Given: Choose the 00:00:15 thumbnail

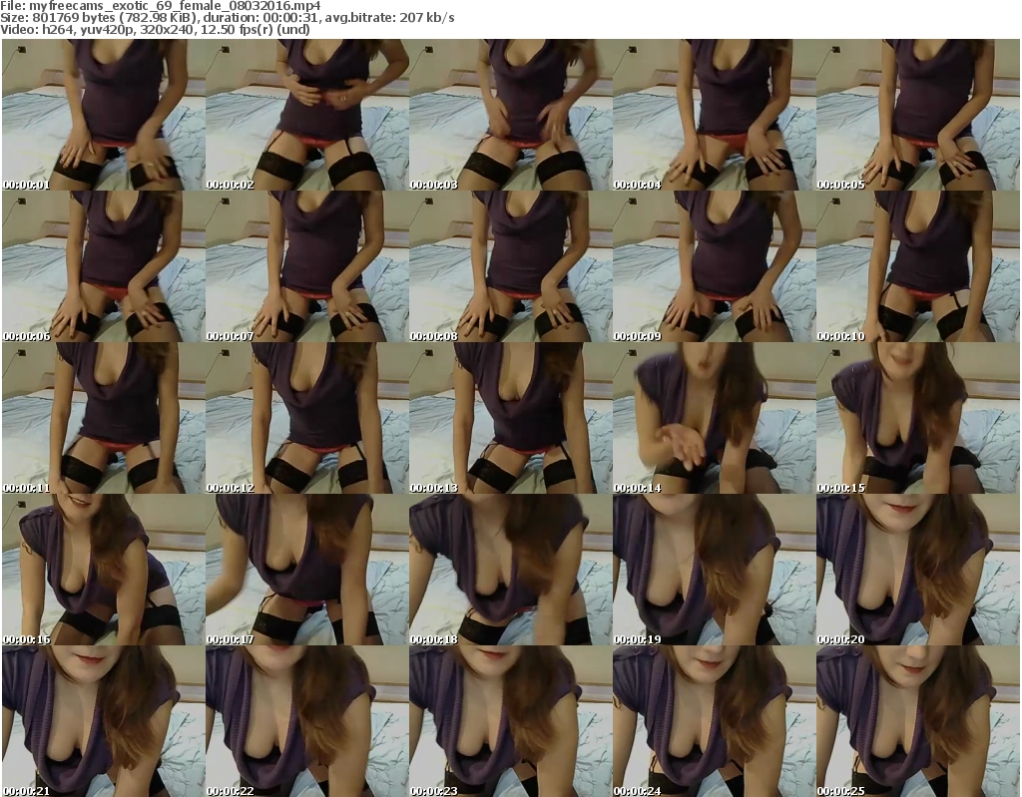Looking at the screenshot, I should 917,418.
